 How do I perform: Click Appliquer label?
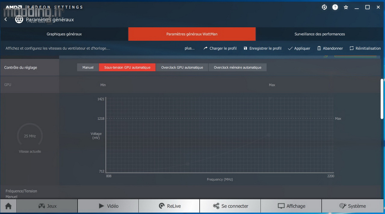tap(302, 48)
